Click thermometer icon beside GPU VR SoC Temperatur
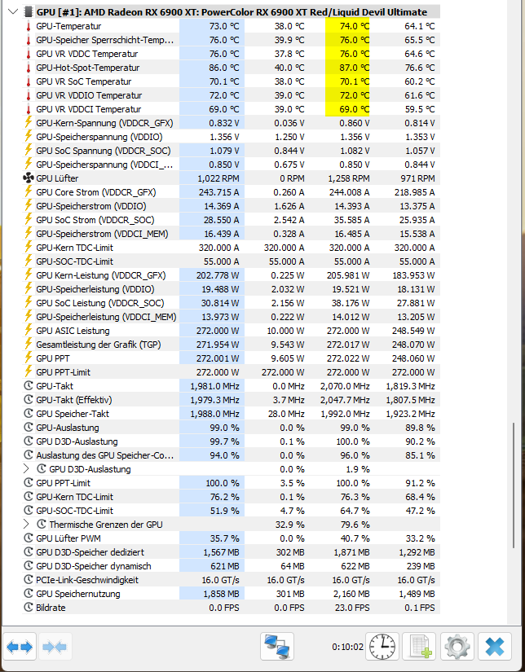Image resolution: width=525 pixels, height=672 pixels. click(x=29, y=81)
